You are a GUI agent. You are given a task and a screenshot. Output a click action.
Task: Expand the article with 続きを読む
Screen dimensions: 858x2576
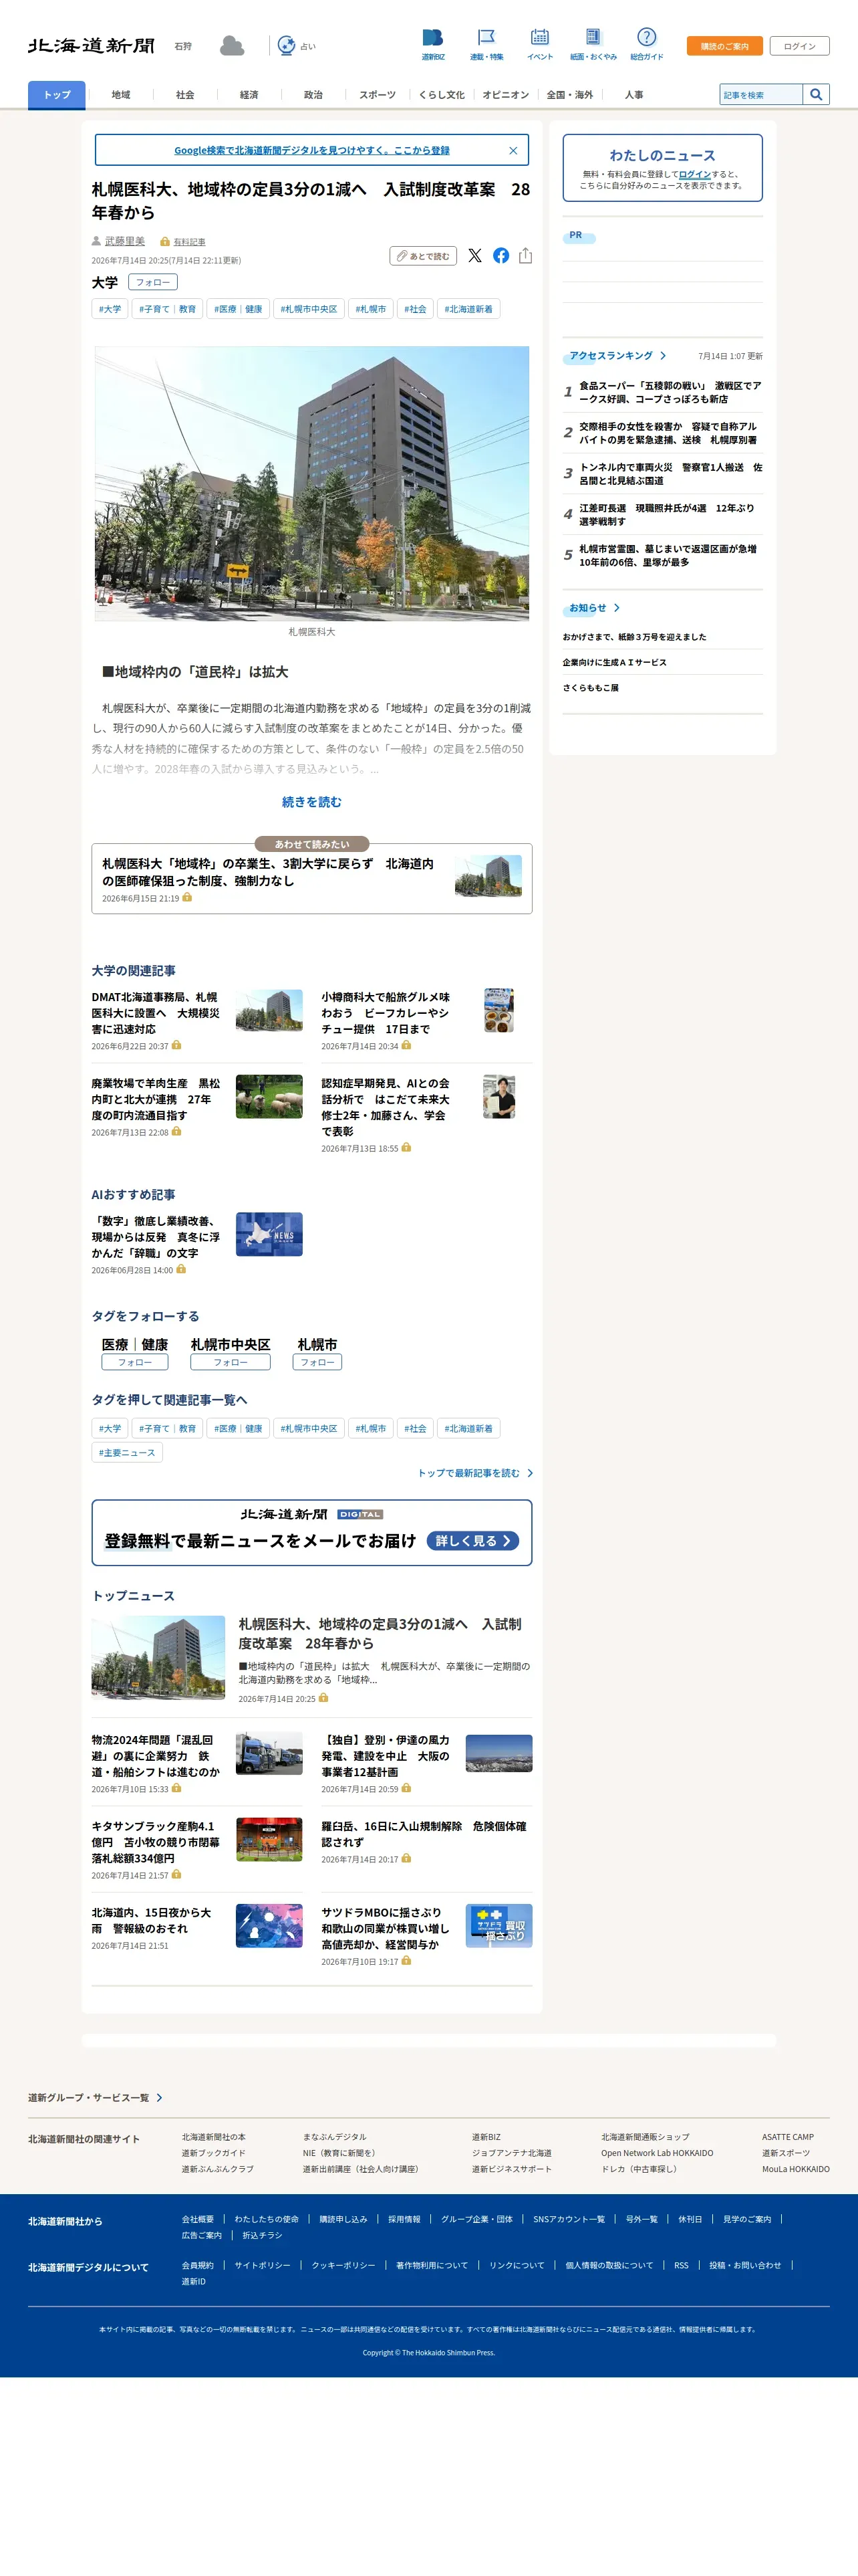pos(311,802)
